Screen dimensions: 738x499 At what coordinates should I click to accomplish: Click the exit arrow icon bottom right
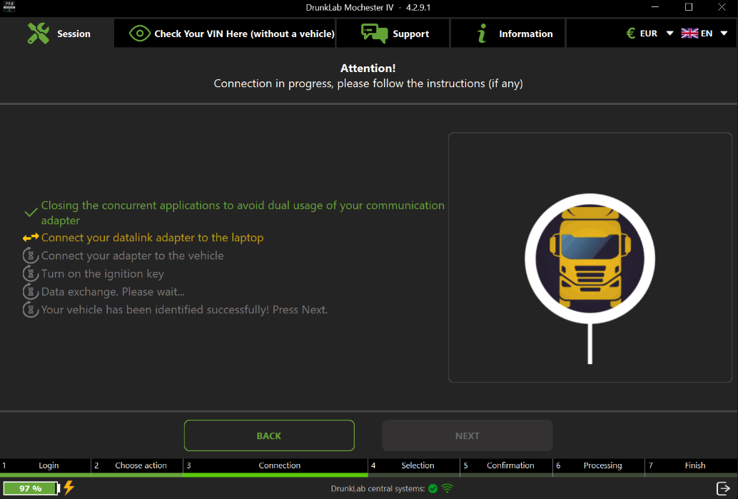click(x=725, y=488)
